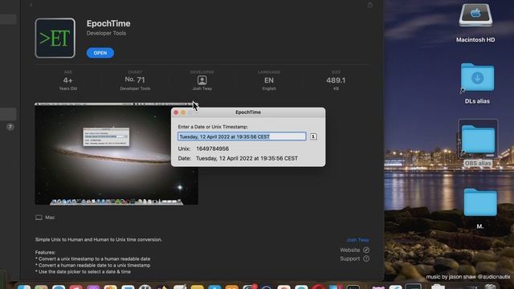Click the No. 71 chart ranking
Viewport: 514px width, 289px height.
pyautogui.click(x=135, y=79)
